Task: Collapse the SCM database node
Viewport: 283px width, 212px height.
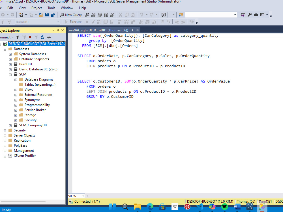Action: 10,74
